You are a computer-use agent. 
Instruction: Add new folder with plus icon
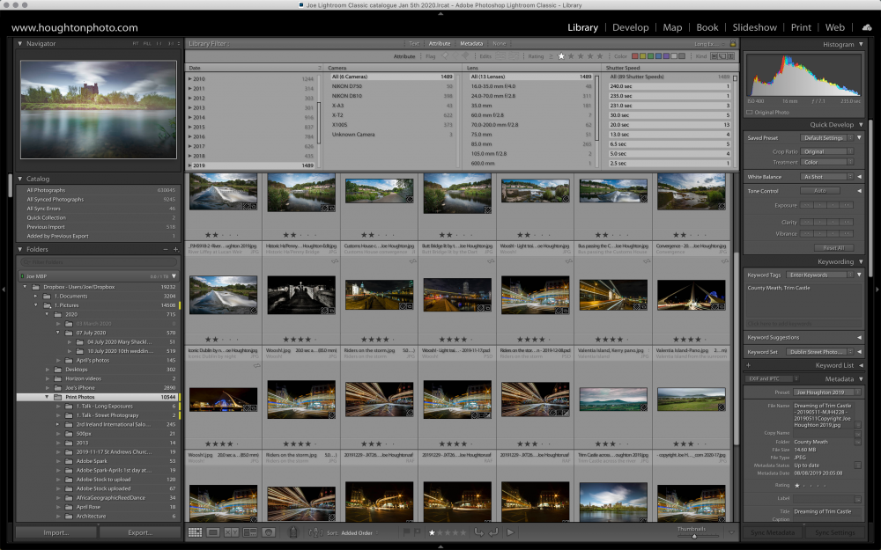[x=176, y=249]
